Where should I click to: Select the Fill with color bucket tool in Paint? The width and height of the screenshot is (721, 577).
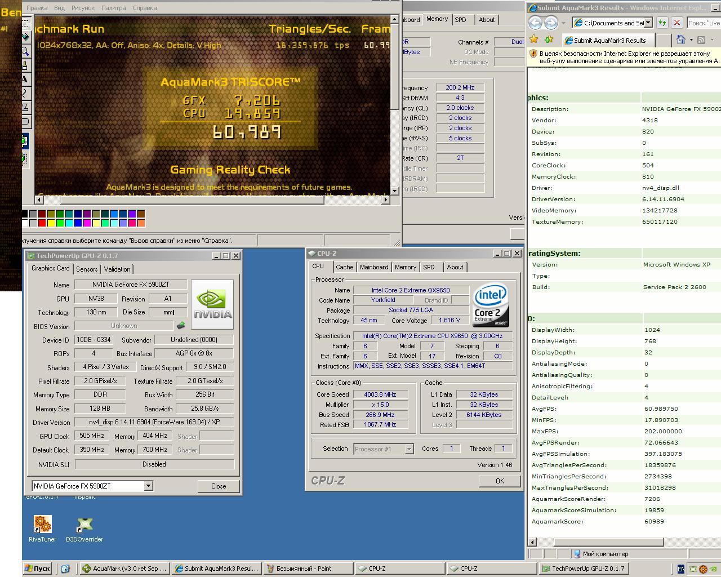[25, 37]
